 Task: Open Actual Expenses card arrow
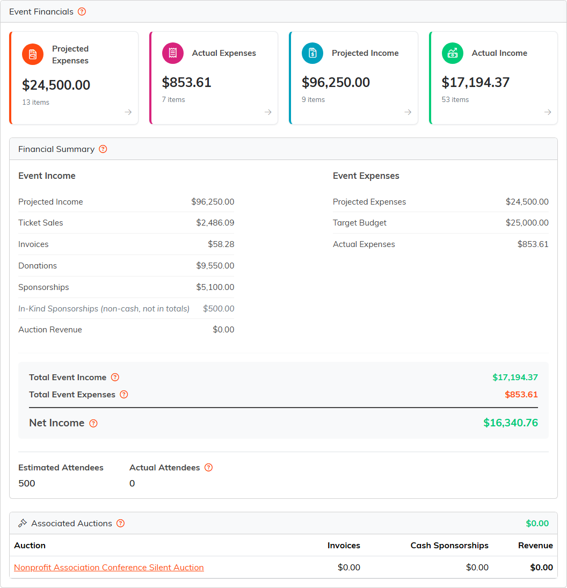(x=268, y=112)
